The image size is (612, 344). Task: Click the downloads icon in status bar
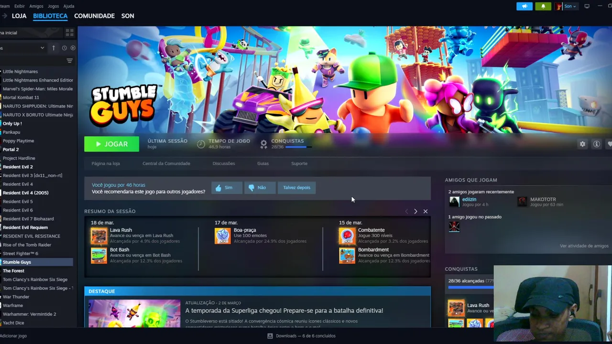point(270,336)
